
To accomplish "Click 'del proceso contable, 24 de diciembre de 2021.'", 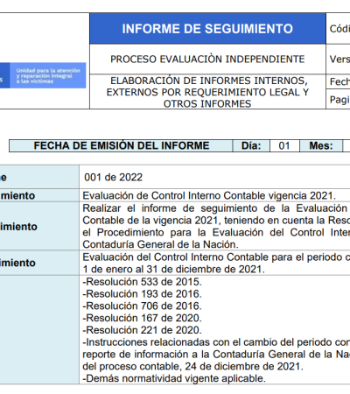I will (x=192, y=366).
